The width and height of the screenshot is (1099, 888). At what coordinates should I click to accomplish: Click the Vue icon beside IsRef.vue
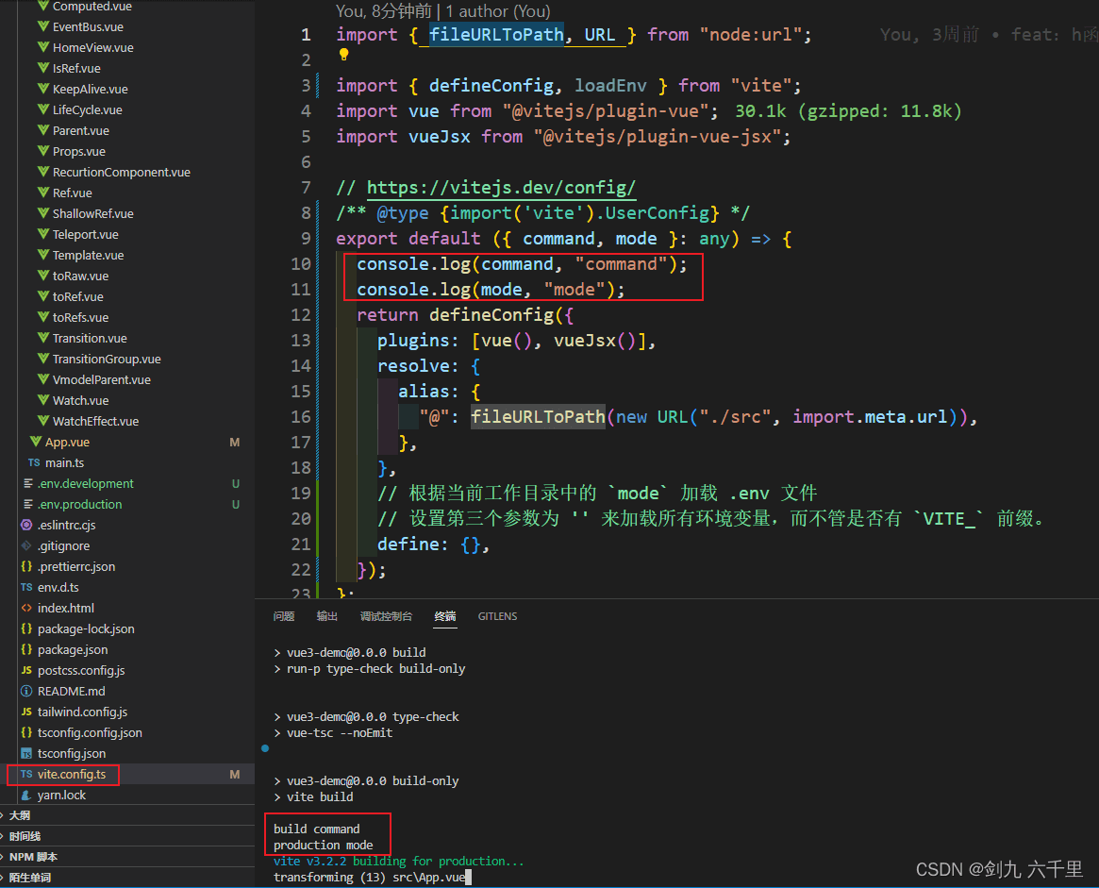point(43,68)
